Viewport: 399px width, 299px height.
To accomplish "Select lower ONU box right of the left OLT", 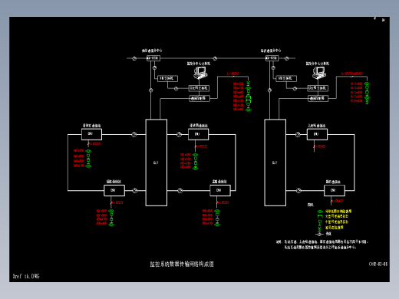I will coord(220,191).
